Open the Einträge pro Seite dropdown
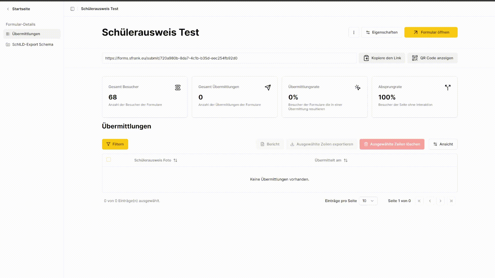Viewport: 495px width, 278px height. click(368, 201)
